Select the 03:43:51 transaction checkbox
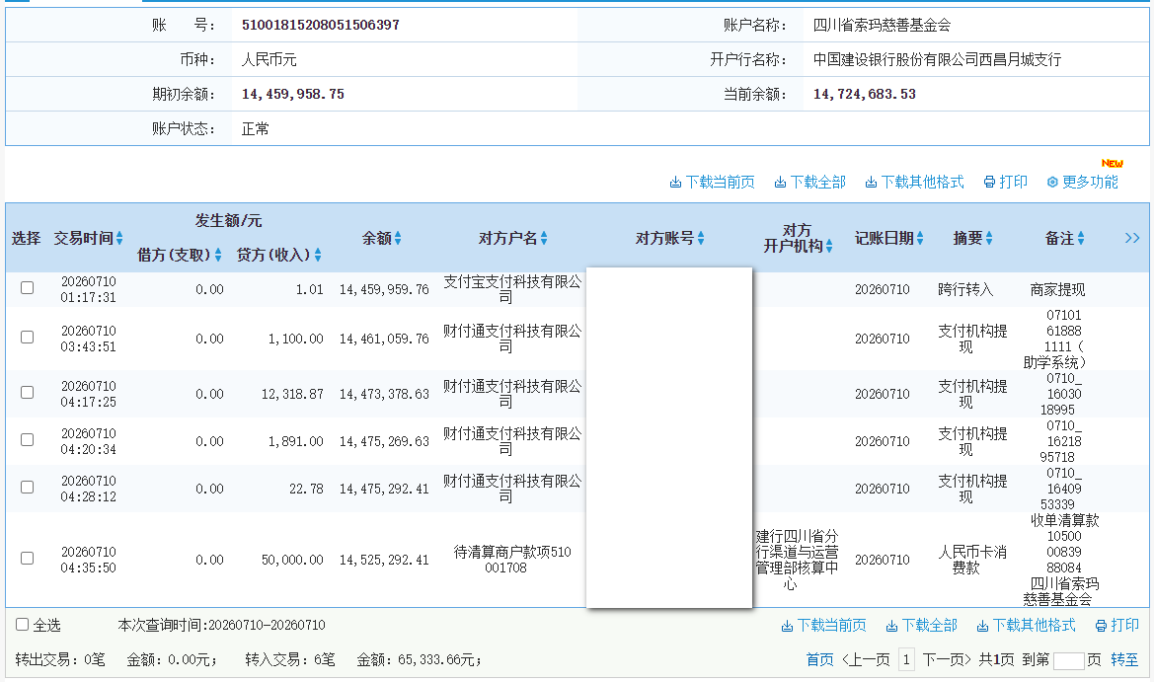The image size is (1154, 682). (x=28, y=337)
